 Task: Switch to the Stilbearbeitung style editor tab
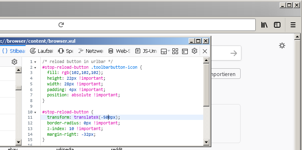pos(13,51)
